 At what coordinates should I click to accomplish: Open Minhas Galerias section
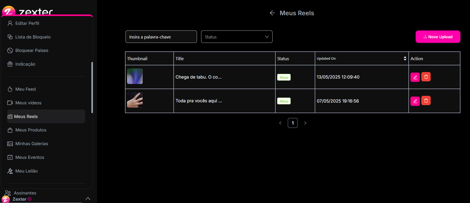[31, 144]
